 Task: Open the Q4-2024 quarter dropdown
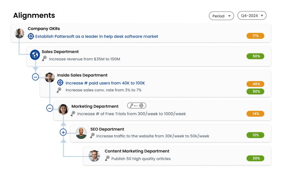(252, 16)
